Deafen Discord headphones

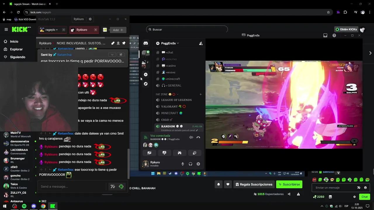(x=191, y=164)
